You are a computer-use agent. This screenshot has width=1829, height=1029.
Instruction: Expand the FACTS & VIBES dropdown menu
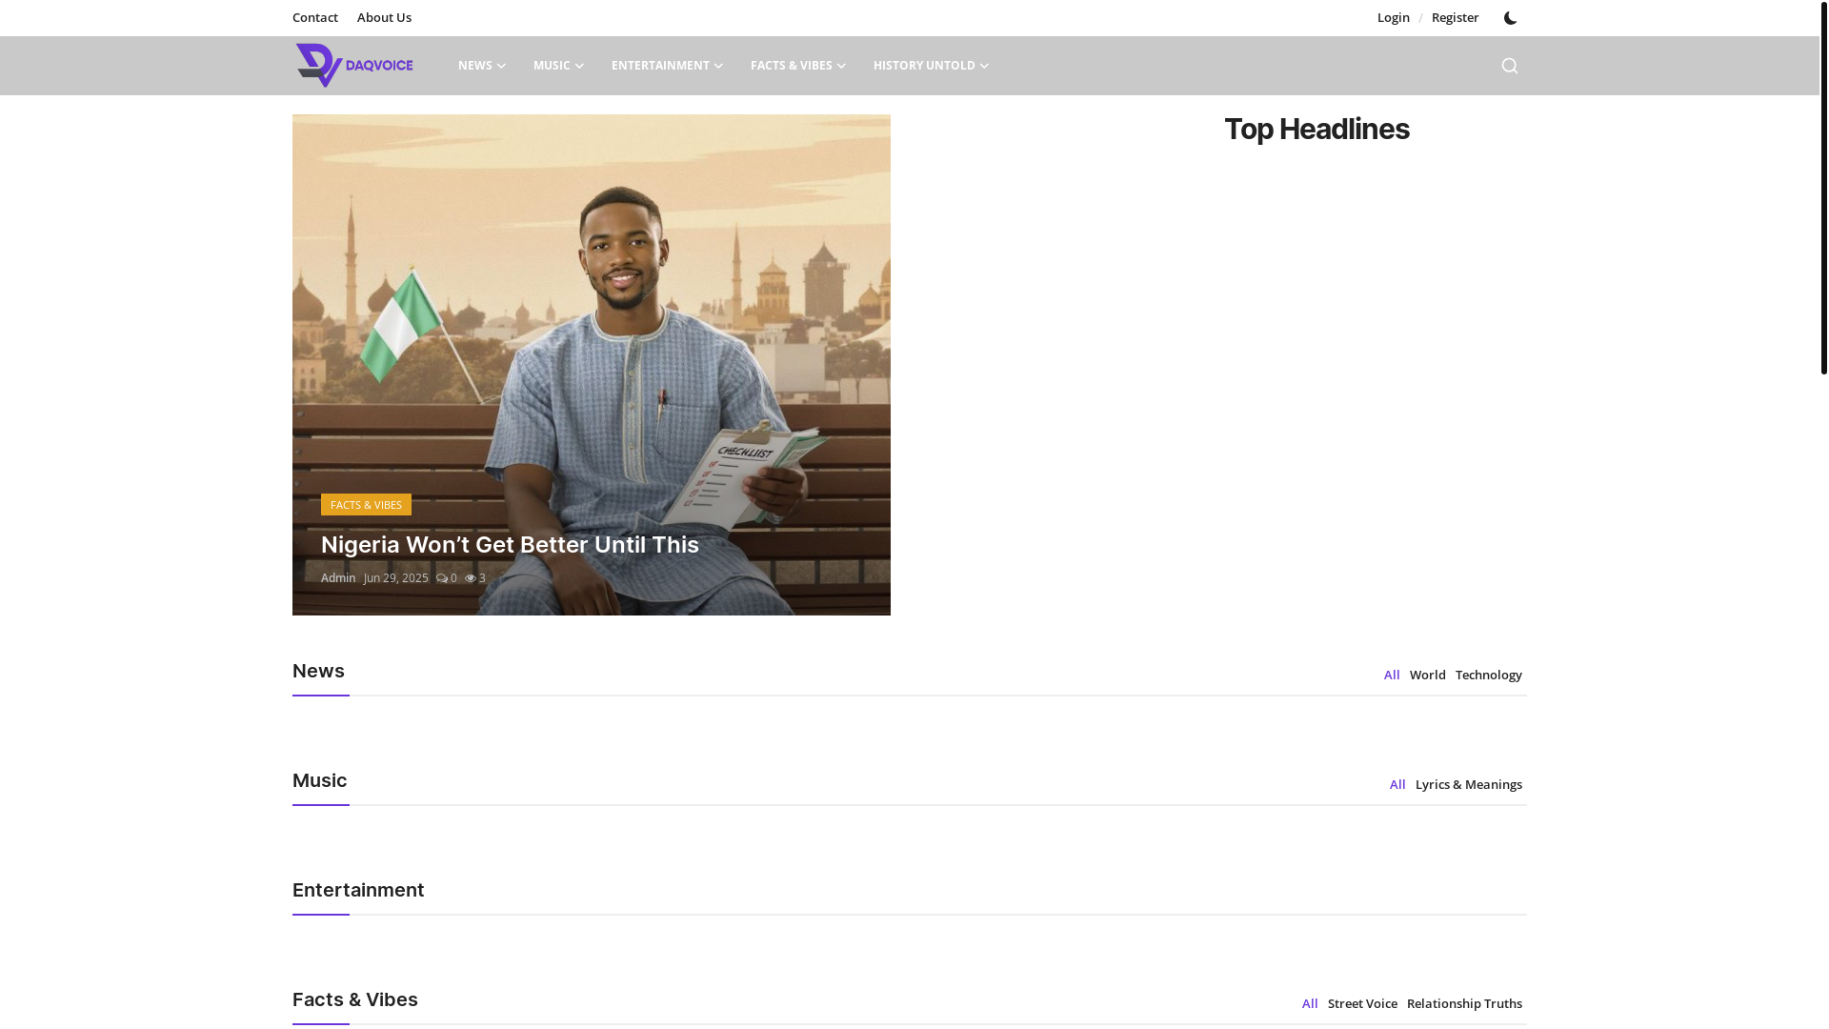[797, 66]
